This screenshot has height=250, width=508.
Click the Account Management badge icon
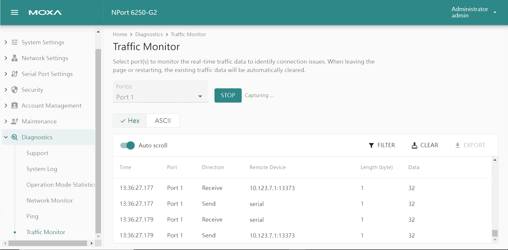(15, 105)
